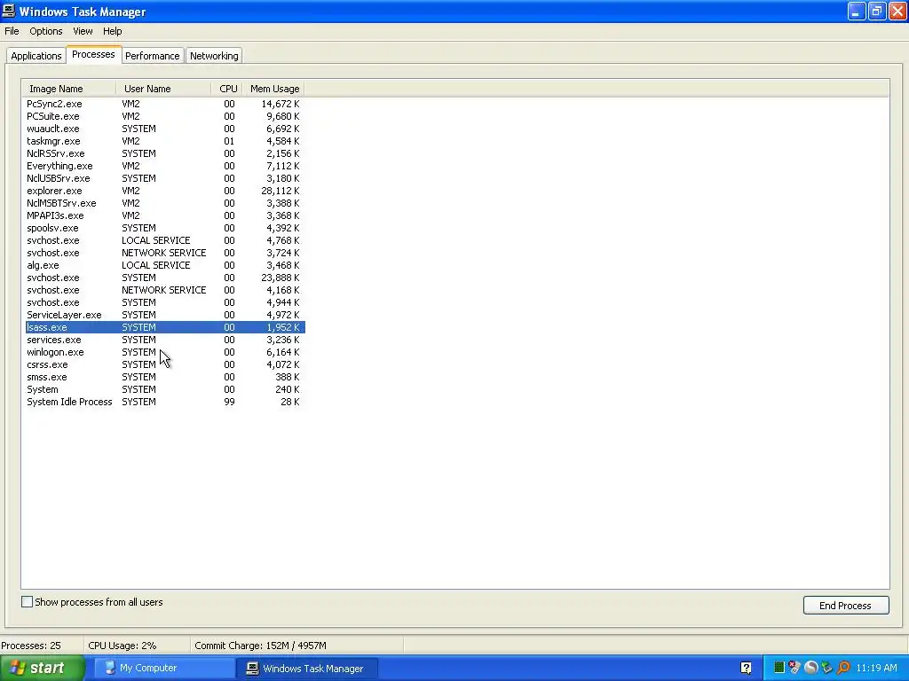Open the language bar help icon in taskbar
The image size is (909, 681).
[746, 668]
